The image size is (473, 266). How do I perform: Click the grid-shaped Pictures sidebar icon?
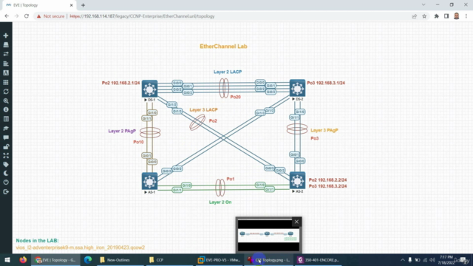point(6,82)
